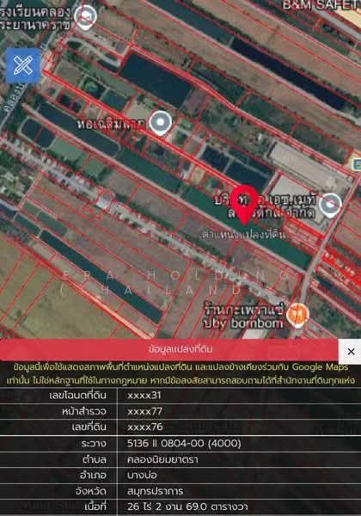Tap the ตำแหน่งแปลงที่ดิน caption under the pin
This screenshot has width=361, height=516.
243,235
